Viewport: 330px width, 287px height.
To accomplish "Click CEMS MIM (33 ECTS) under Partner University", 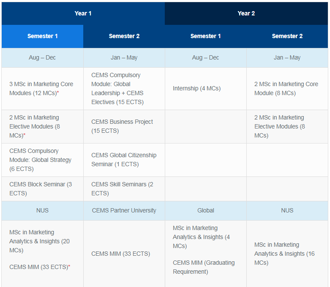I will (121, 254).
